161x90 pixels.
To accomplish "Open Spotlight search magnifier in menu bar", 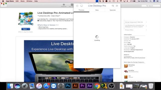I will [150, 1].
